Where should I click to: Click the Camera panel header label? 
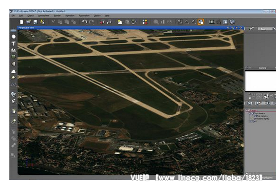coord(262,68)
